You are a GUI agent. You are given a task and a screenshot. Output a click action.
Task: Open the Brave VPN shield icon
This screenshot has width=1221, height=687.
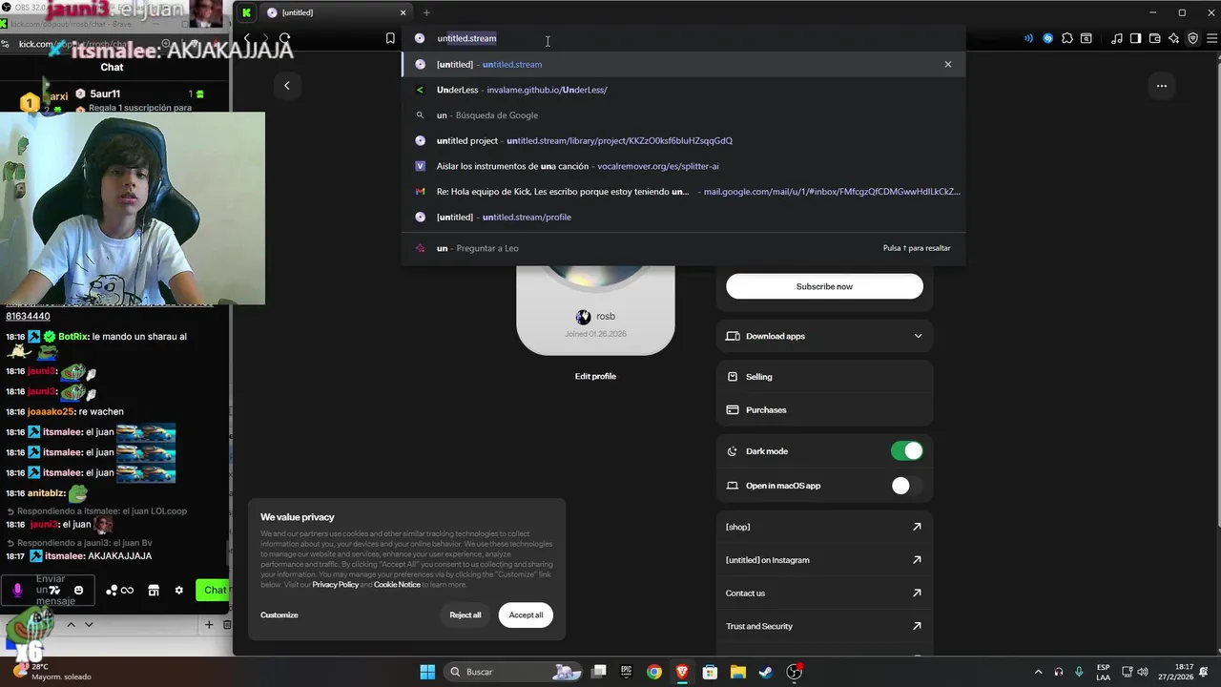click(x=1192, y=38)
